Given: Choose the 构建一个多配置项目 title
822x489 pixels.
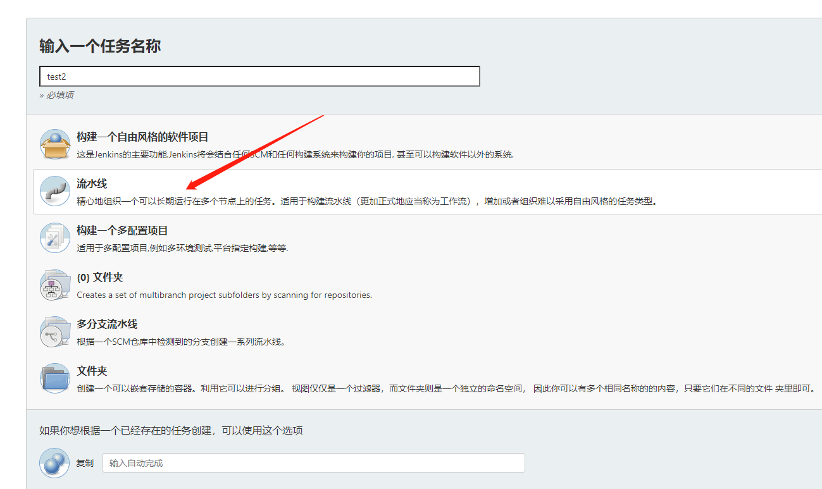Looking at the screenshot, I should [x=122, y=230].
